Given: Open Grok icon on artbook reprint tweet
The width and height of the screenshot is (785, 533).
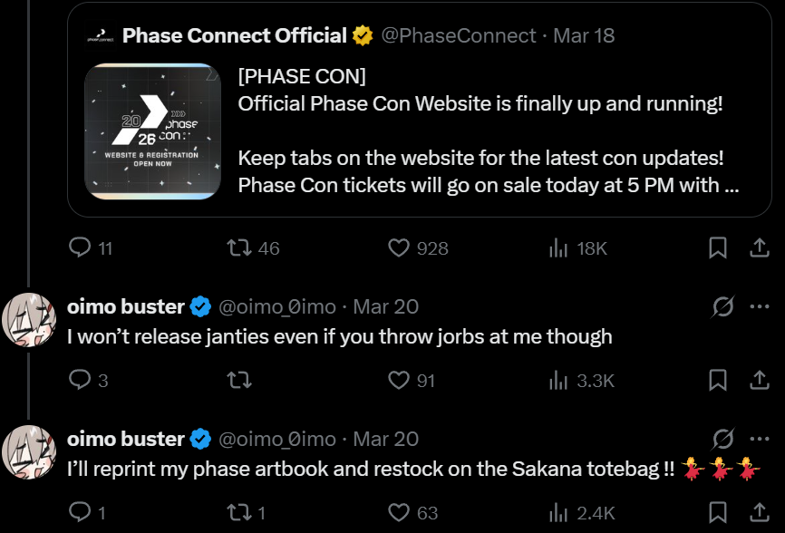Looking at the screenshot, I should pos(723,439).
